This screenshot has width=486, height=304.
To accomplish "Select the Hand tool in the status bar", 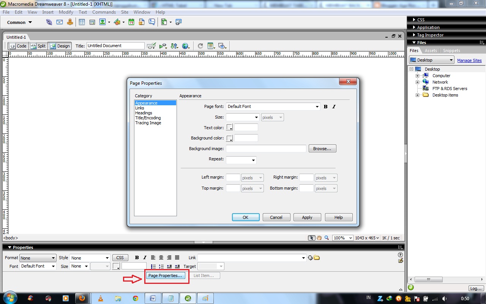I will tap(319, 238).
